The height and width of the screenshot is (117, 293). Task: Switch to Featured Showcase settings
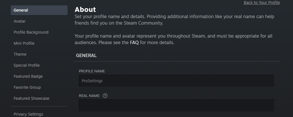tap(32, 98)
